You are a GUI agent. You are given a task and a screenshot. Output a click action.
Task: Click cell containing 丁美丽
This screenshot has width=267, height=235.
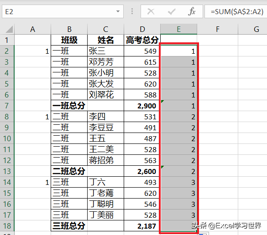(x=105, y=215)
